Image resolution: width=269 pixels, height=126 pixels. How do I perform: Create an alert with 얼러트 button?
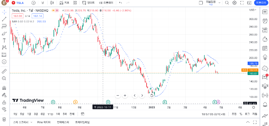coord(88,3)
